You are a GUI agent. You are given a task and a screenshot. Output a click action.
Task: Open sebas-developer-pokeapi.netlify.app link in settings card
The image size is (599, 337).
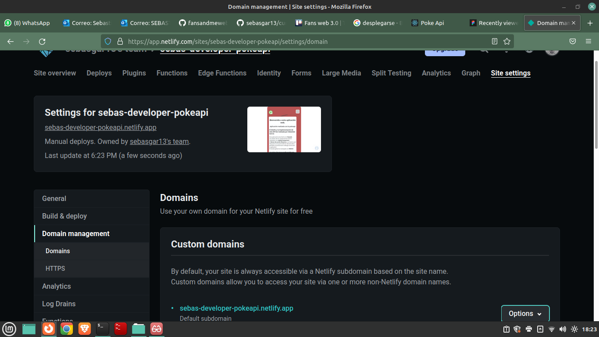click(x=100, y=127)
